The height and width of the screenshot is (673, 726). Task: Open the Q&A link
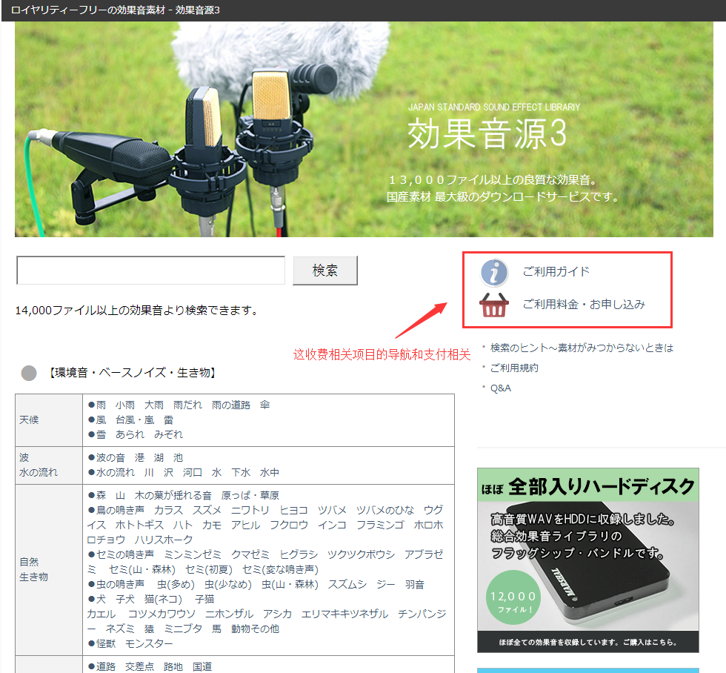501,388
